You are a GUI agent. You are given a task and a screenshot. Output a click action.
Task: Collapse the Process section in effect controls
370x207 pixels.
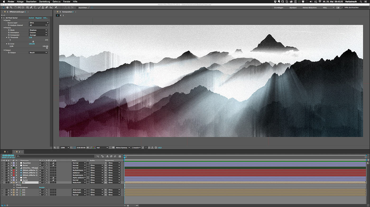point(4,28)
